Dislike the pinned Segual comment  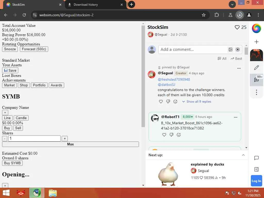pos(168,102)
